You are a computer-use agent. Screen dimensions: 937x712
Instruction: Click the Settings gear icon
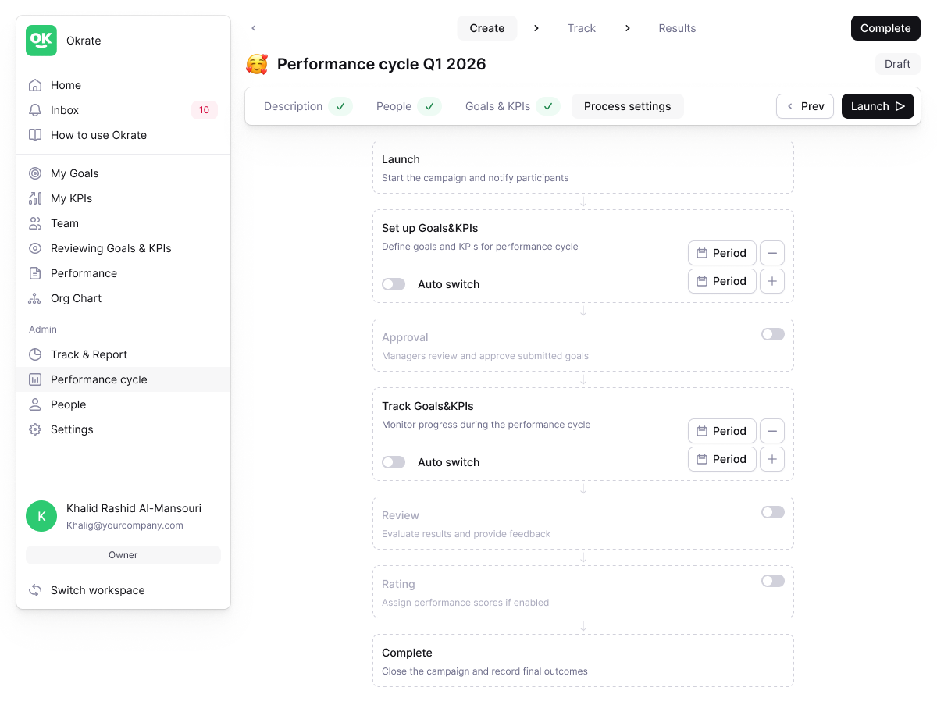click(35, 429)
